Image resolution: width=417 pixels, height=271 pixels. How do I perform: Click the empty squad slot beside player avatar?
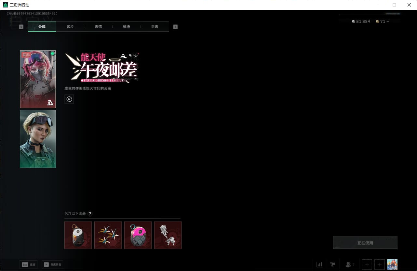pyautogui.click(x=379, y=264)
